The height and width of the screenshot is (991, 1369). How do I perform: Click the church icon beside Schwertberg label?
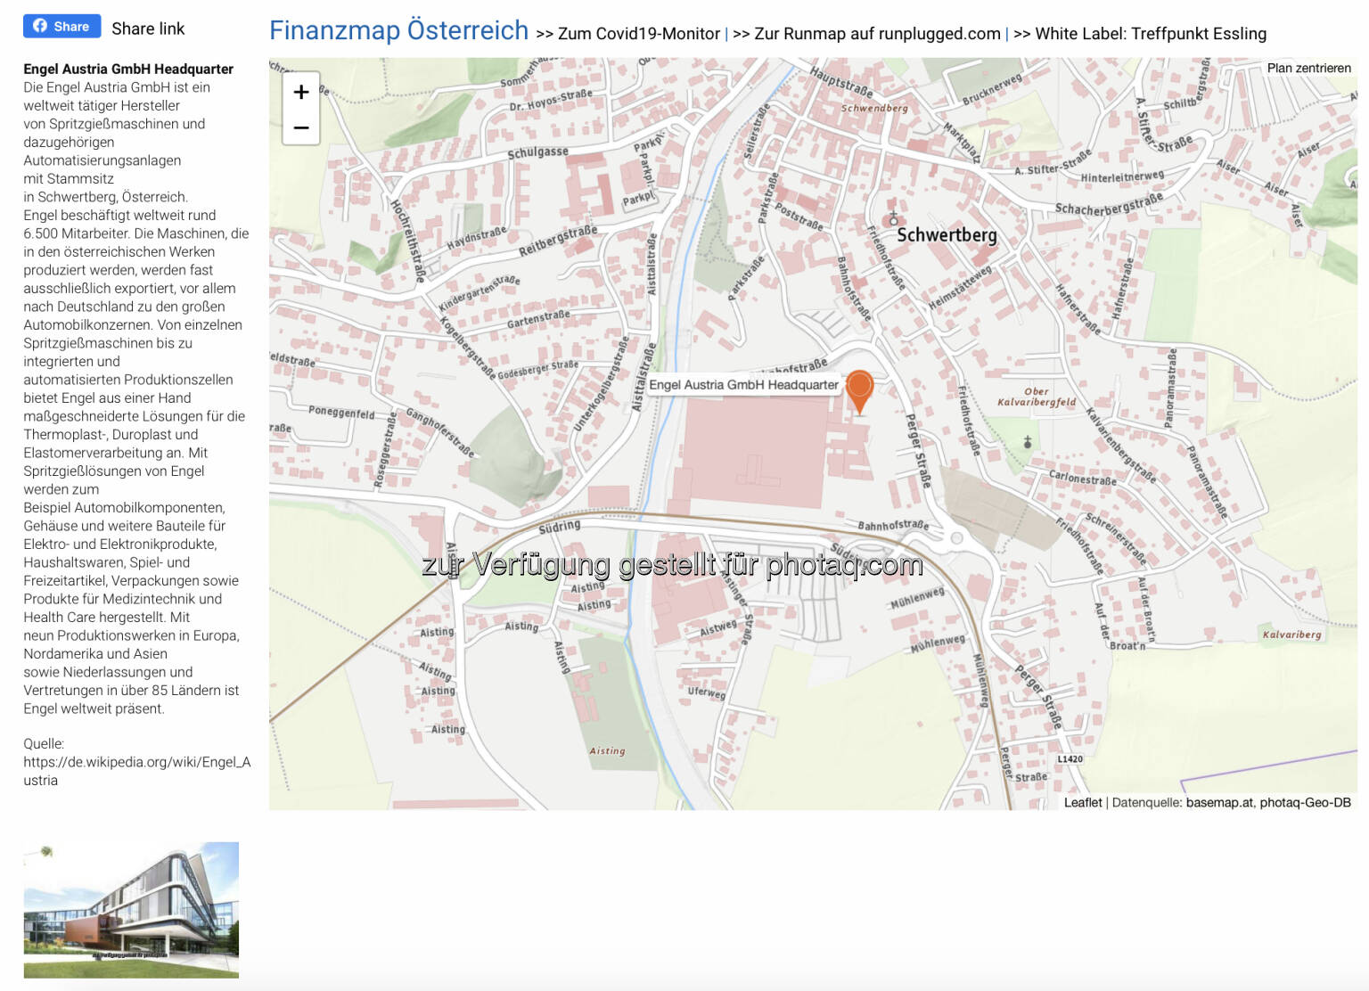pyautogui.click(x=893, y=218)
